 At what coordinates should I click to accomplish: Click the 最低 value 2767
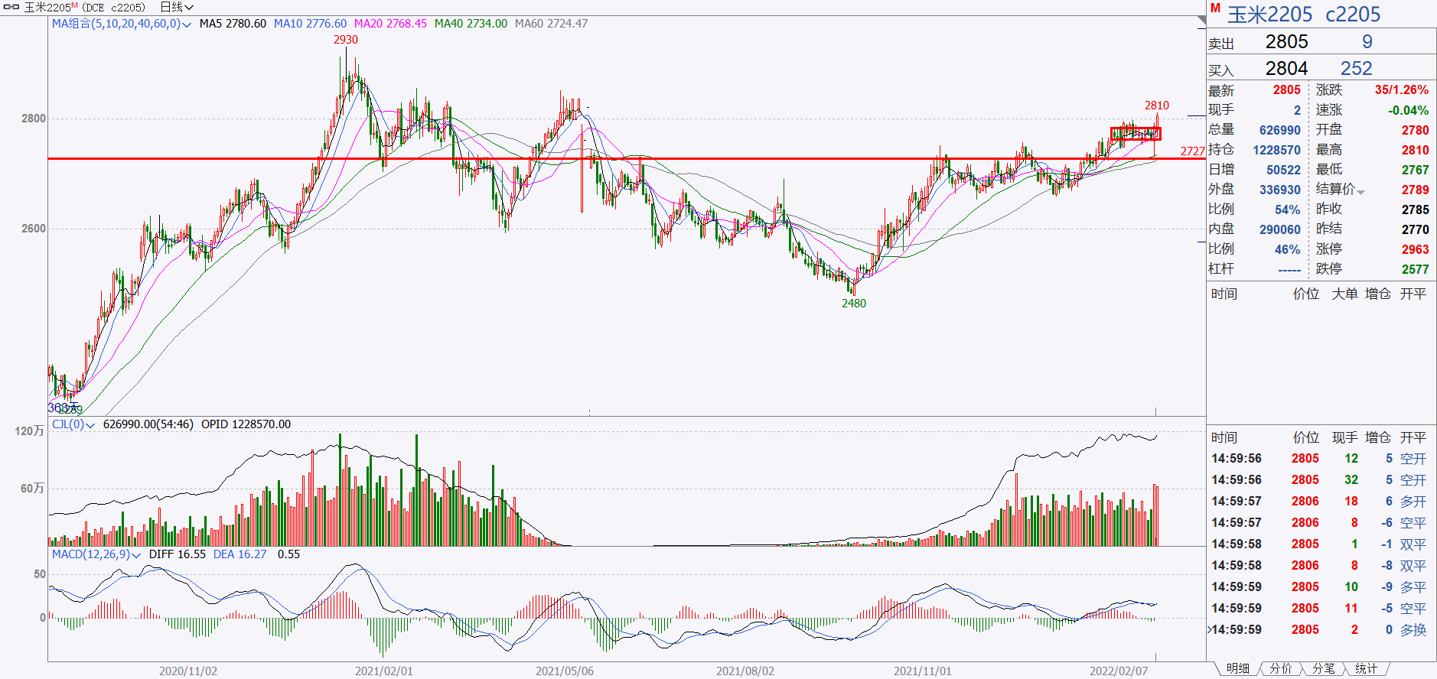pyautogui.click(x=1415, y=170)
